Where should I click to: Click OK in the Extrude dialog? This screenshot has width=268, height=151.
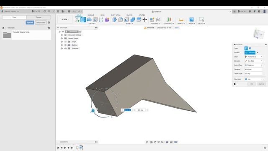pyautogui.click(x=252, y=84)
